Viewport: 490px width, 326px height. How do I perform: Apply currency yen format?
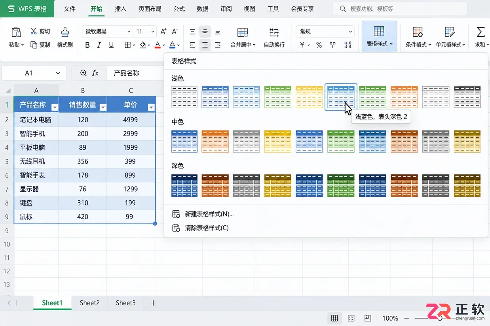click(x=302, y=45)
